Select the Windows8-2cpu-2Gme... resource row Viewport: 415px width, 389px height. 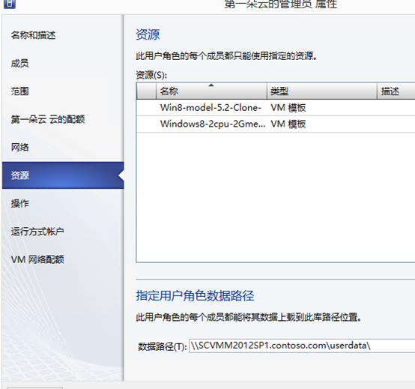[x=276, y=124]
